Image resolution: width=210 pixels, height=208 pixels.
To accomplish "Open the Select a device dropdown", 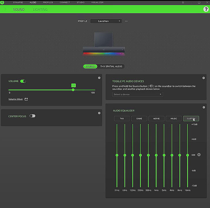I will [138, 94].
